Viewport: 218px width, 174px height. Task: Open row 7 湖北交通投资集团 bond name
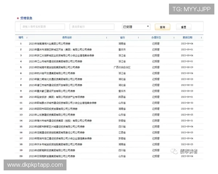click(x=56, y=79)
